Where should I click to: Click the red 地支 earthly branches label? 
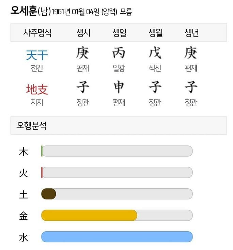[x=37, y=89]
